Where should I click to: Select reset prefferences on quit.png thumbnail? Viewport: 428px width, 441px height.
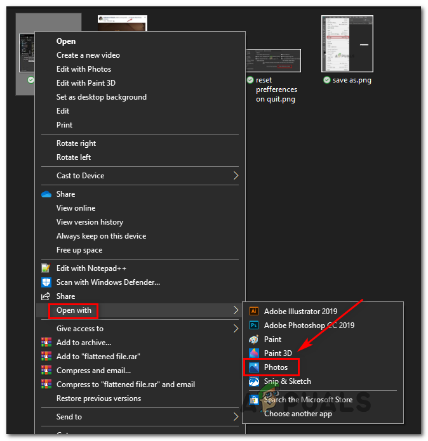coord(273,60)
